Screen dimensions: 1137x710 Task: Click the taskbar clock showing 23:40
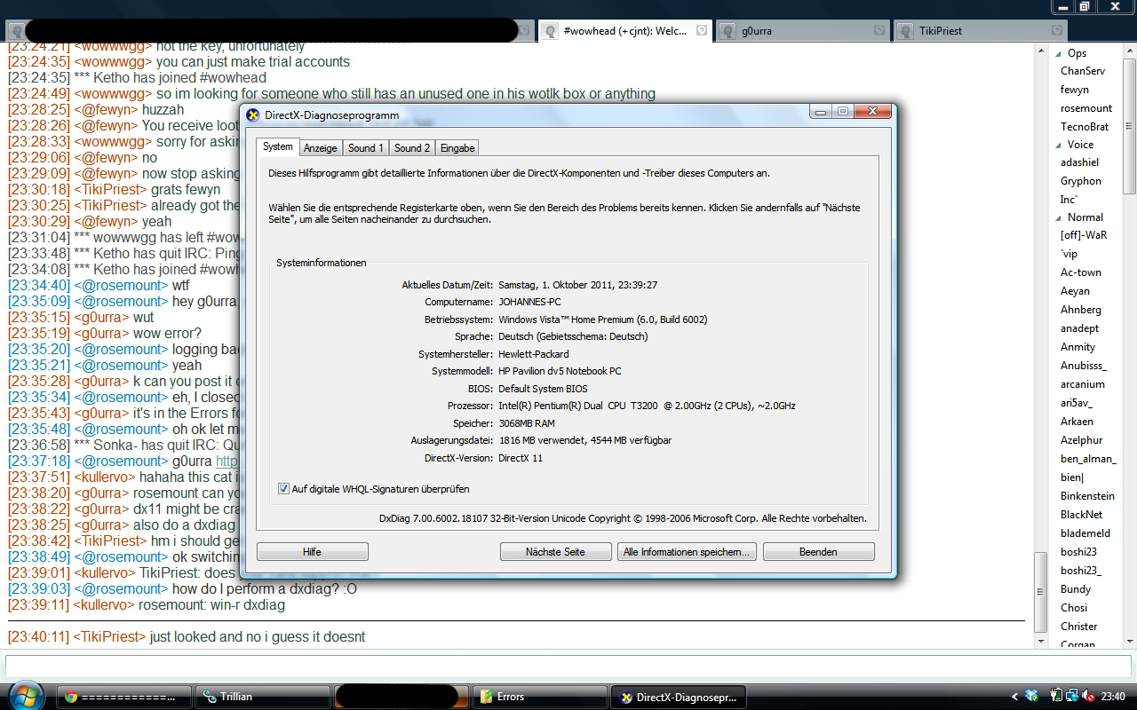pos(1113,697)
